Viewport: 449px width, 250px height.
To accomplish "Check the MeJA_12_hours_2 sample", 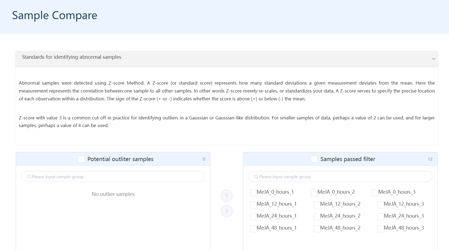I will [x=317, y=205].
